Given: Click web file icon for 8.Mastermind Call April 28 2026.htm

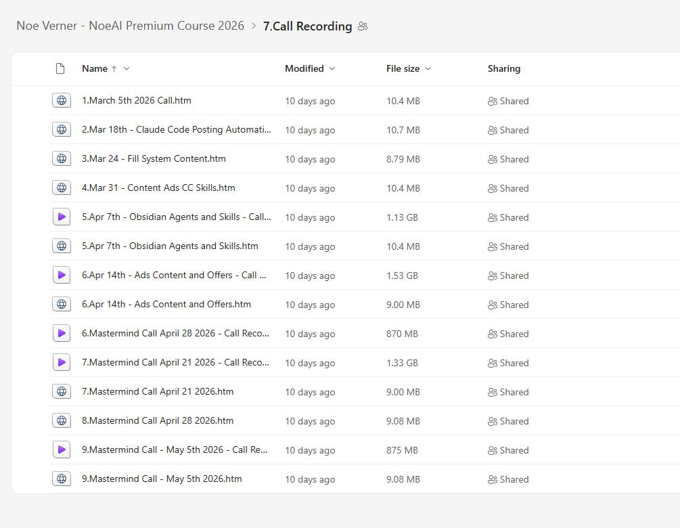Looking at the screenshot, I should pyautogui.click(x=62, y=420).
